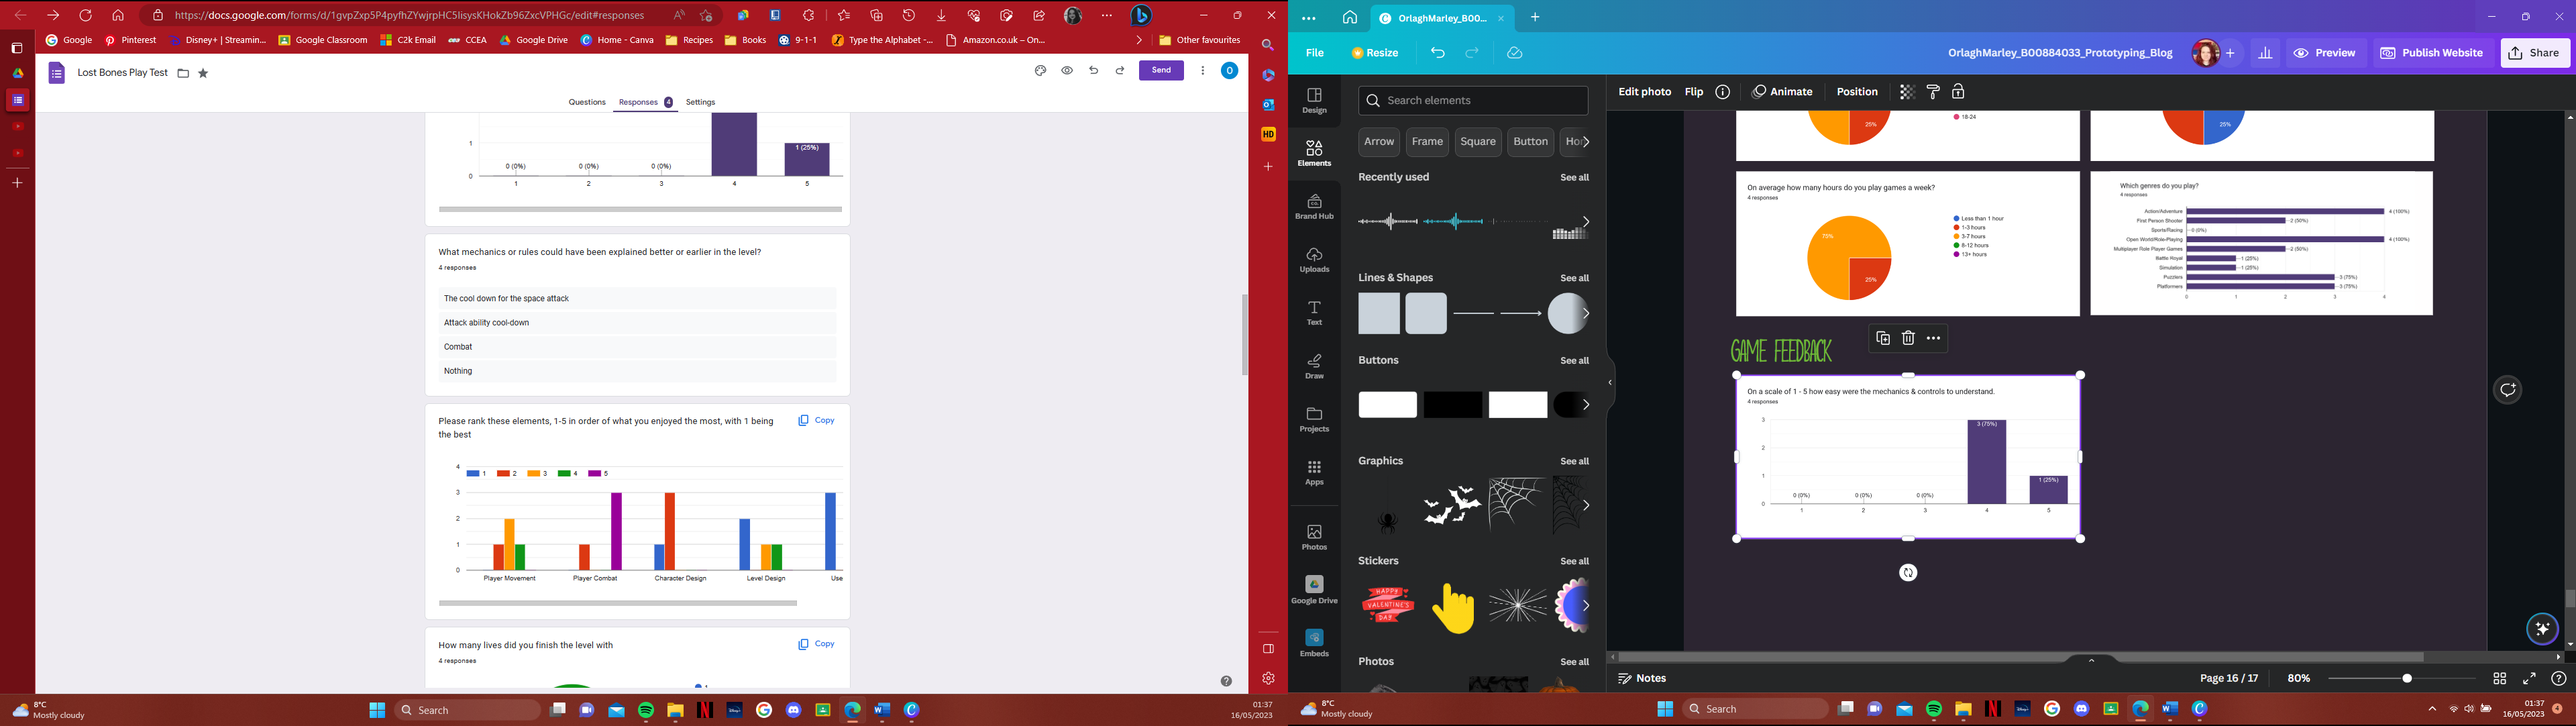Open Canva magic assistant button
This screenshot has height=726, width=2576.
2541,629
